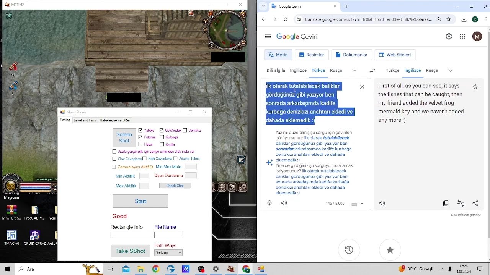Choose Rusça as the source language
Viewport: 490px width, 275px height.
coord(336,70)
